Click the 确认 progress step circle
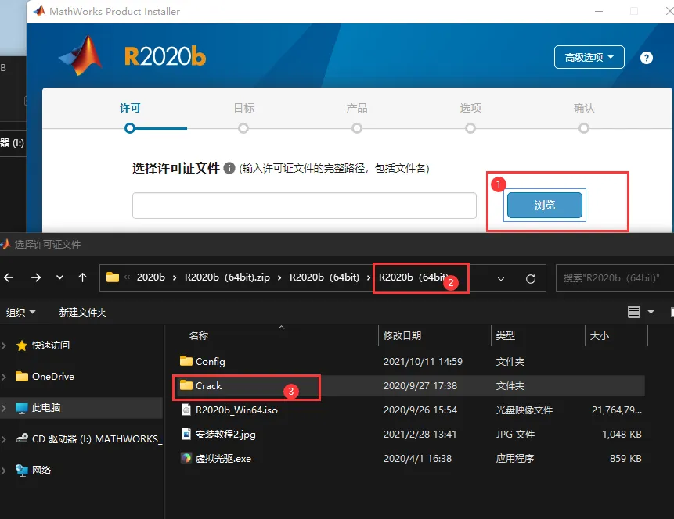The image size is (674, 519). pyautogui.click(x=584, y=128)
